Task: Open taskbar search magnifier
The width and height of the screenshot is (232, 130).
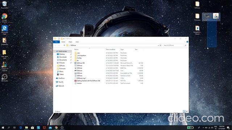Action: pyautogui.click(x=9, y=127)
